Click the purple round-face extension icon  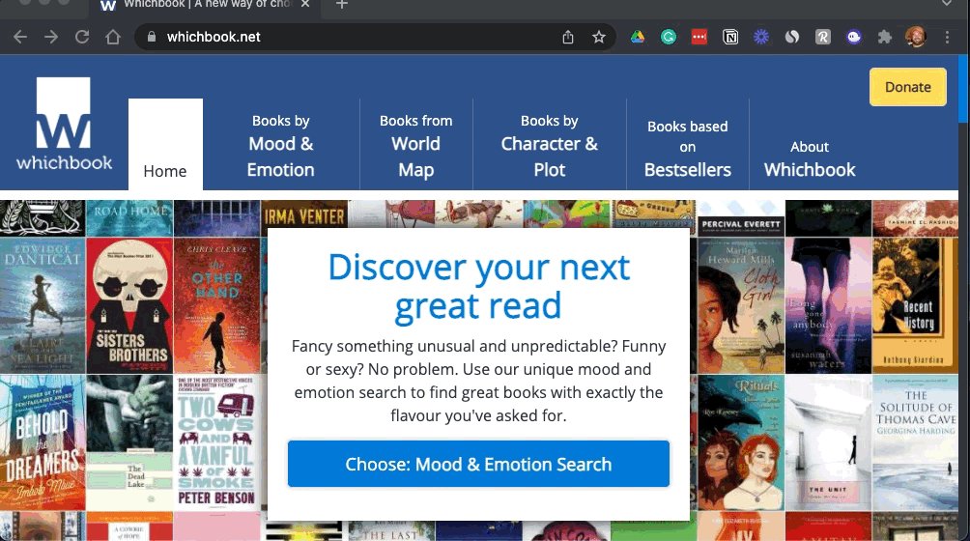(854, 37)
